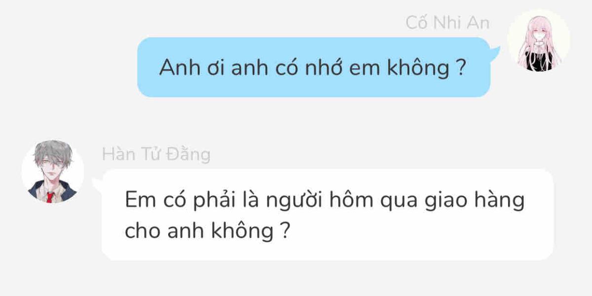Select the blue message 'Anh ơi anh có nhớ em không'
Viewport: 592px width, 296px height.
pos(314,67)
